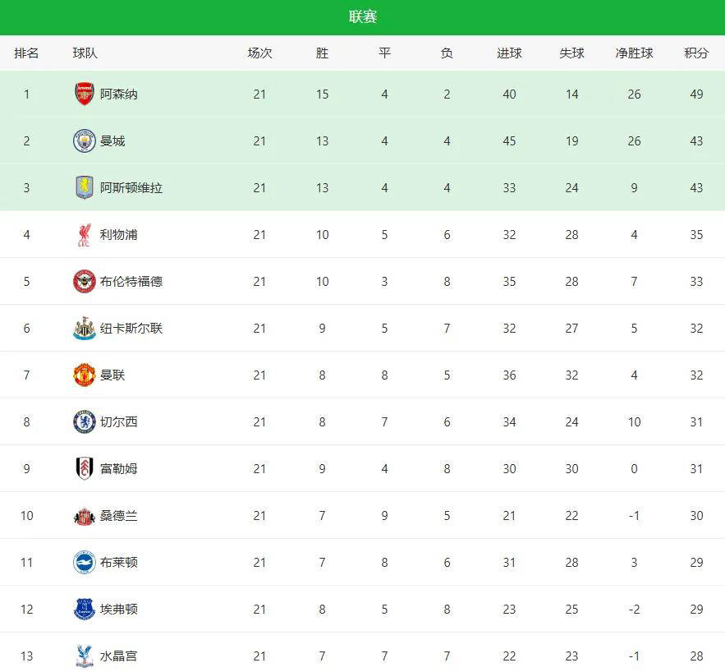Image resolution: width=725 pixels, height=672 pixels.
Task: Click the 净胜球 column header
Action: (x=634, y=53)
